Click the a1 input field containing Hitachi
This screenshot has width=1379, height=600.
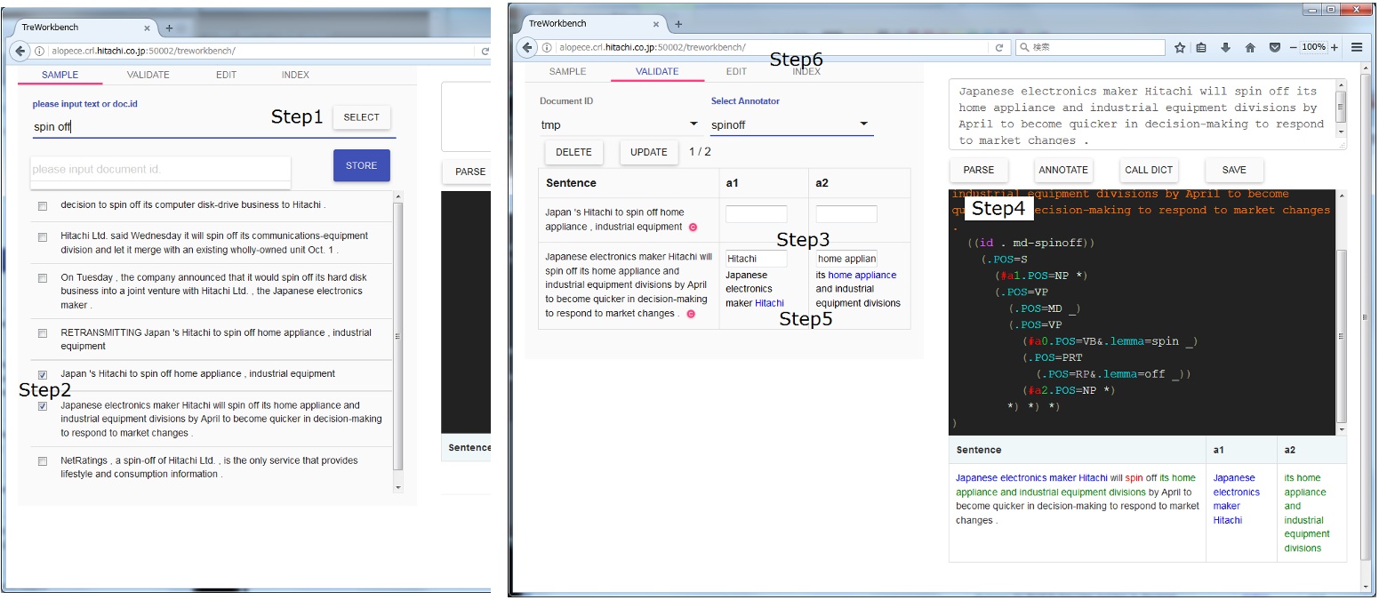pos(756,258)
